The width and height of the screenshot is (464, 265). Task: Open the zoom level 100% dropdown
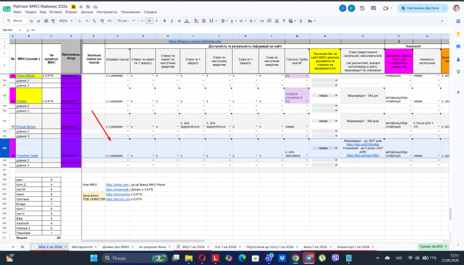66,21
